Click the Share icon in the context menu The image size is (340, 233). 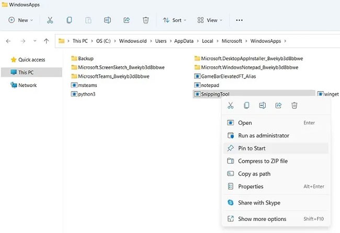pyautogui.click(x=278, y=106)
